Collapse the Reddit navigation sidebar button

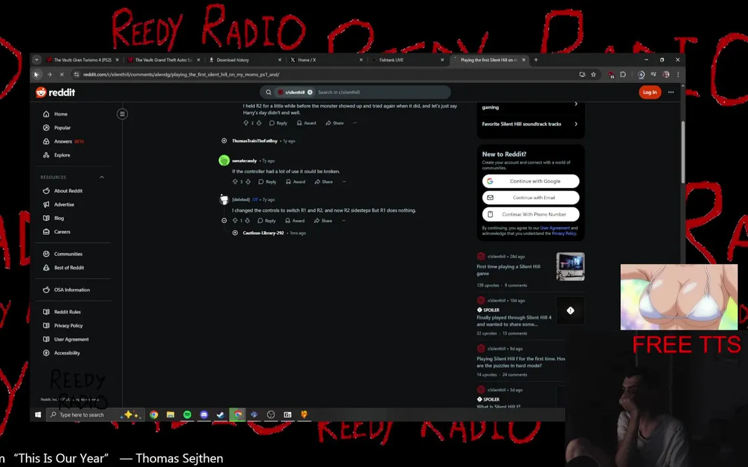coord(122,114)
